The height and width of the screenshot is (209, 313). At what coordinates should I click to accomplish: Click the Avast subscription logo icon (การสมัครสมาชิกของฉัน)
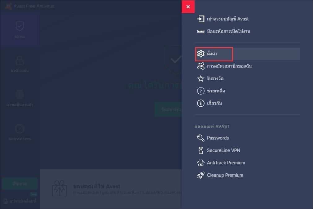(201, 66)
